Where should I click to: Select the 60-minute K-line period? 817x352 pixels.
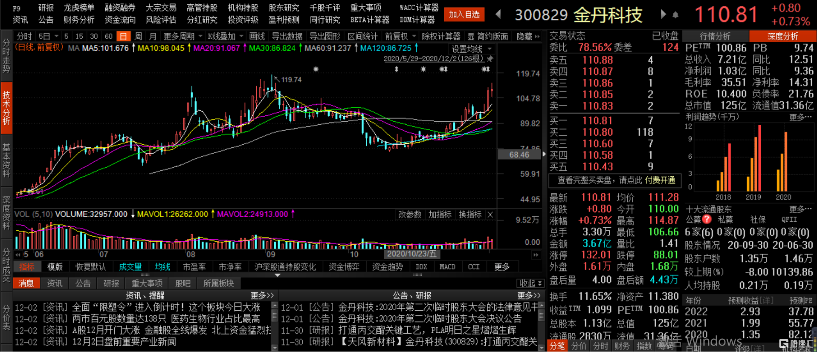(108, 37)
